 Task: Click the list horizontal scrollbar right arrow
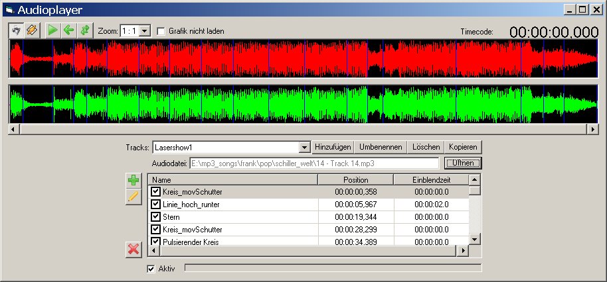coord(462,251)
